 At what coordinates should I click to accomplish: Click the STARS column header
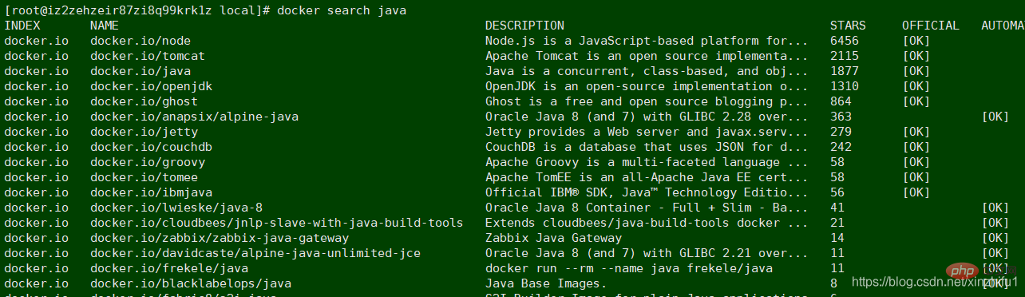[x=848, y=26]
